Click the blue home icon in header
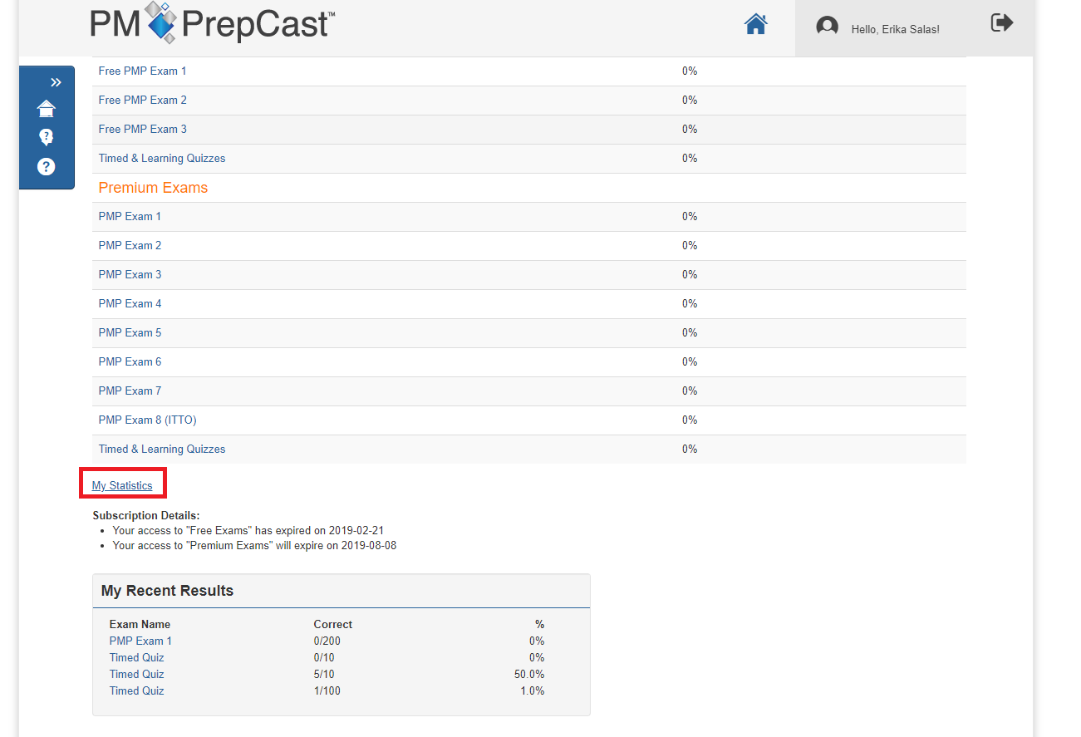The width and height of the screenshot is (1081, 737). click(x=755, y=25)
